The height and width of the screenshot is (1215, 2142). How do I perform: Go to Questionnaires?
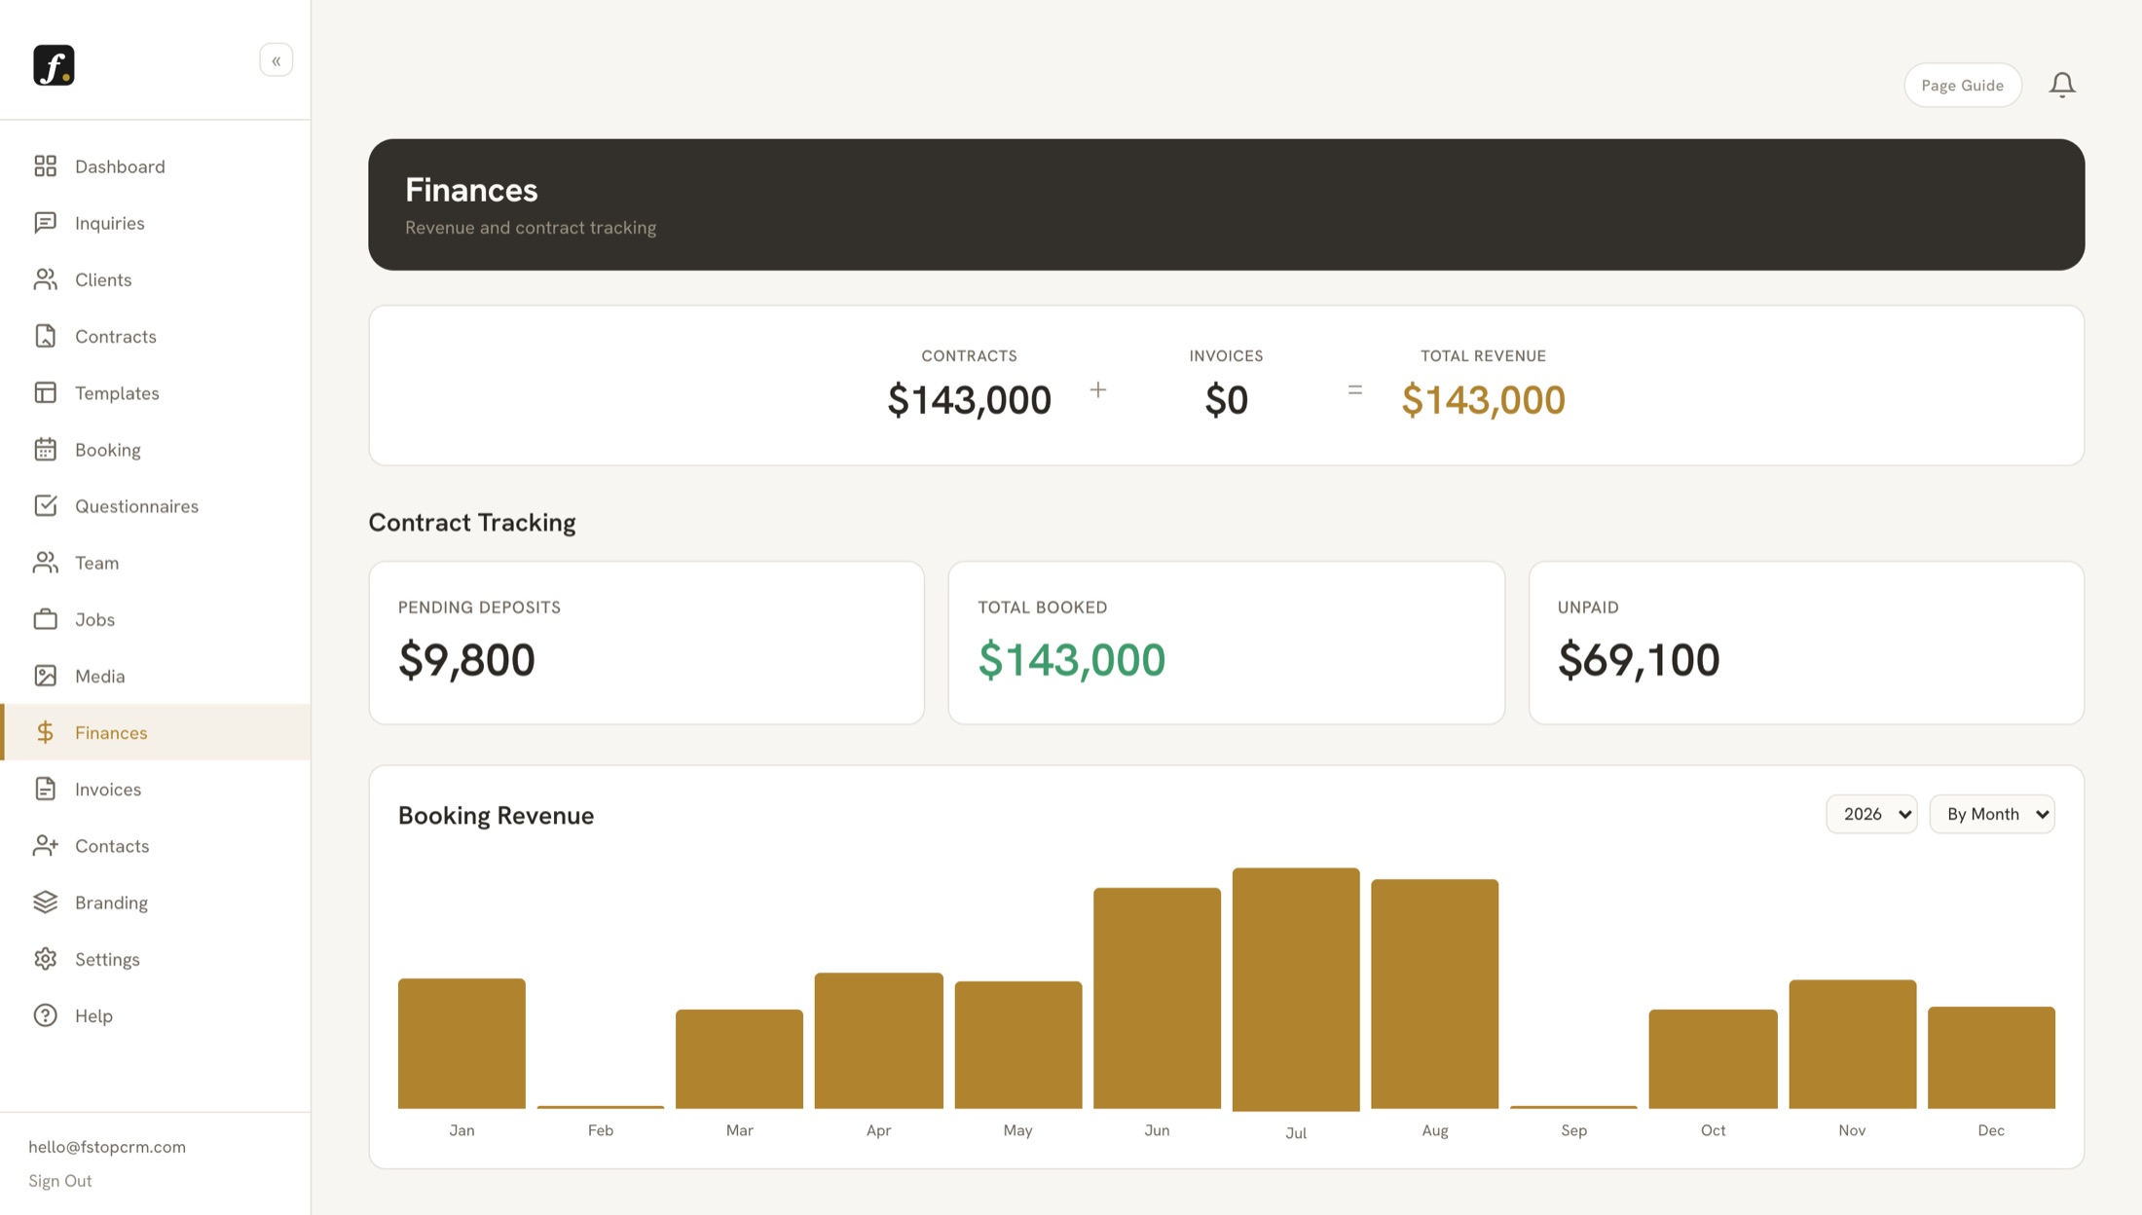click(156, 505)
